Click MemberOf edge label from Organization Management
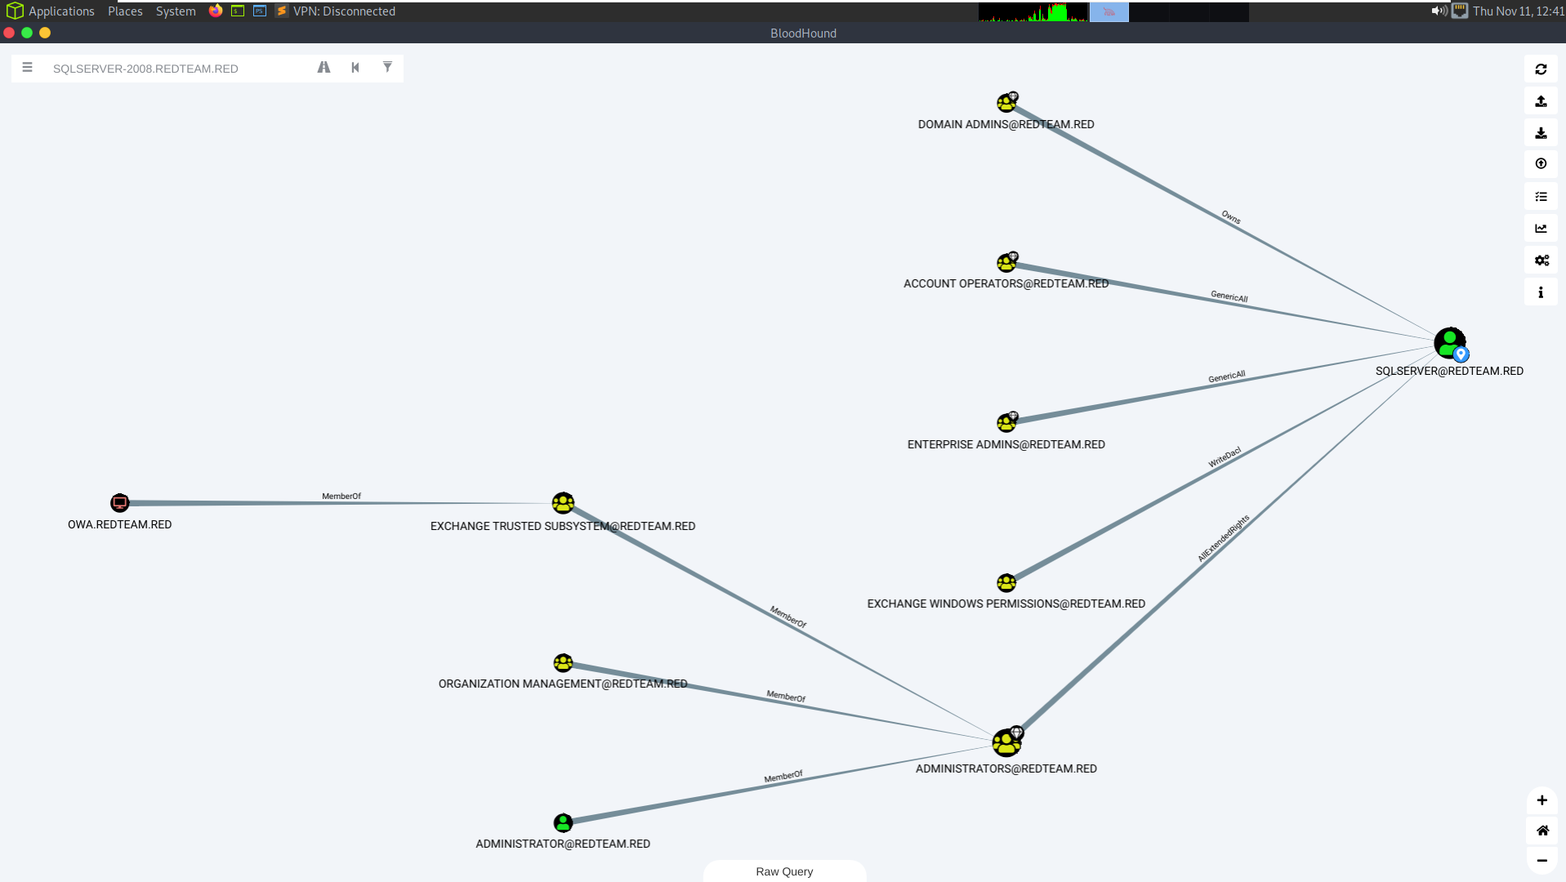This screenshot has height=882, width=1566. click(x=786, y=697)
